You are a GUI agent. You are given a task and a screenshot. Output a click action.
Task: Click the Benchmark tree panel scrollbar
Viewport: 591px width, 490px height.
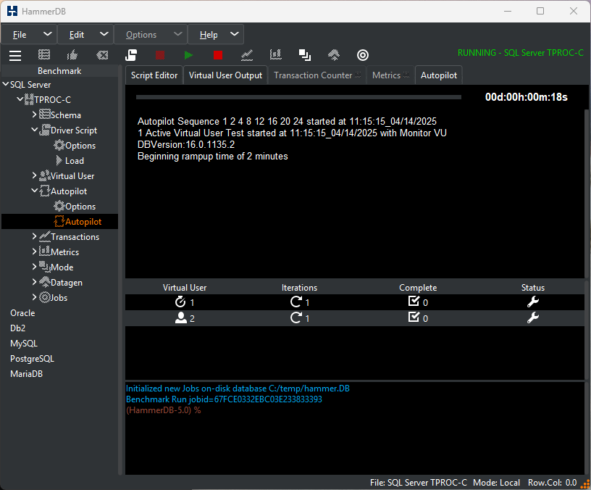pyautogui.click(x=120, y=270)
